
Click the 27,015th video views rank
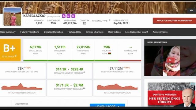(x=83, y=47)
